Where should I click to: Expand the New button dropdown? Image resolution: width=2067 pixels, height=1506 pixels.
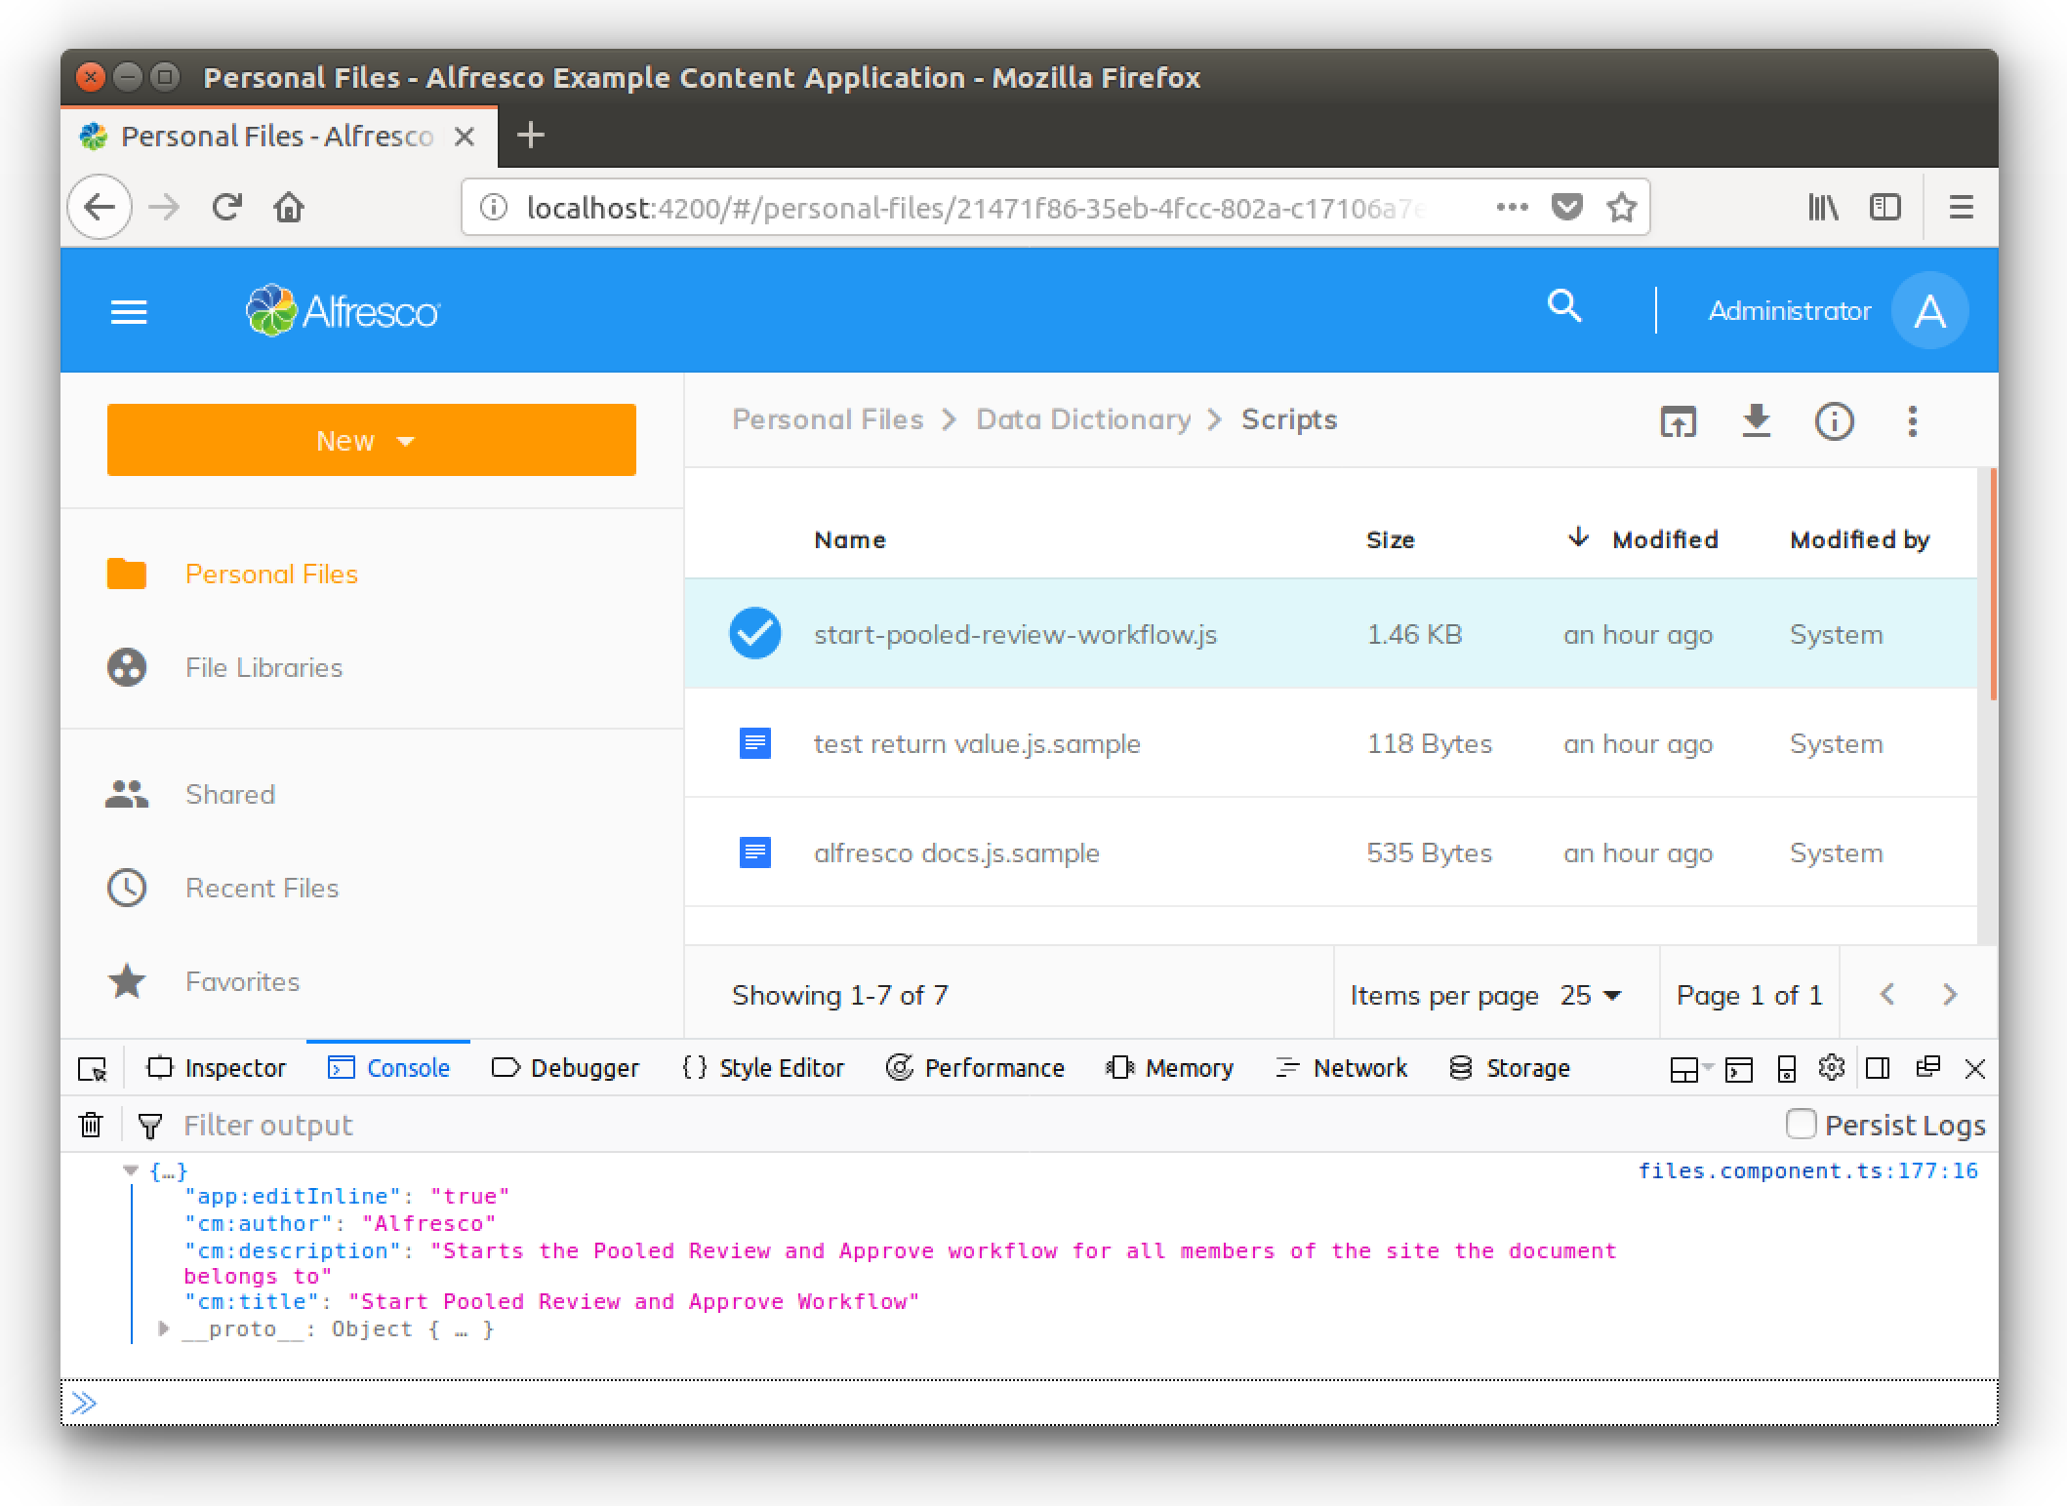pyautogui.click(x=371, y=440)
